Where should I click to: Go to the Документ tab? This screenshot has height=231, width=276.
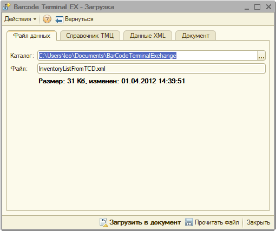pyautogui.click(x=195, y=36)
